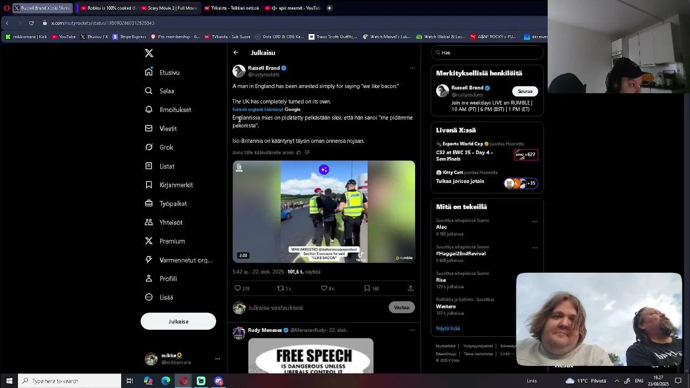Viewport: 690px width, 388px height.
Task: Open Russell Brand profile avatar in post
Action: 239,71
